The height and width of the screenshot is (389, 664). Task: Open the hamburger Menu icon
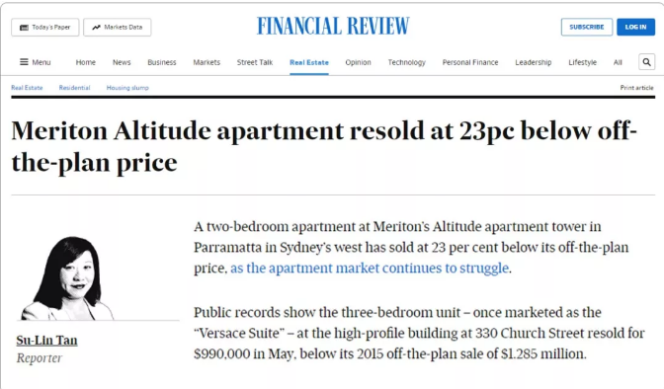[x=24, y=62]
